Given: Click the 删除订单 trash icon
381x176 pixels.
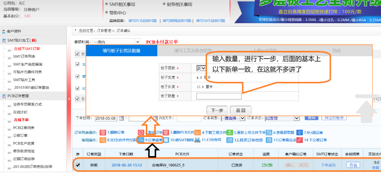Looking at the screenshot, I should [103, 132].
